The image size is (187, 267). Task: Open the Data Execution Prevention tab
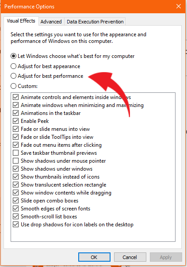tap(95, 22)
